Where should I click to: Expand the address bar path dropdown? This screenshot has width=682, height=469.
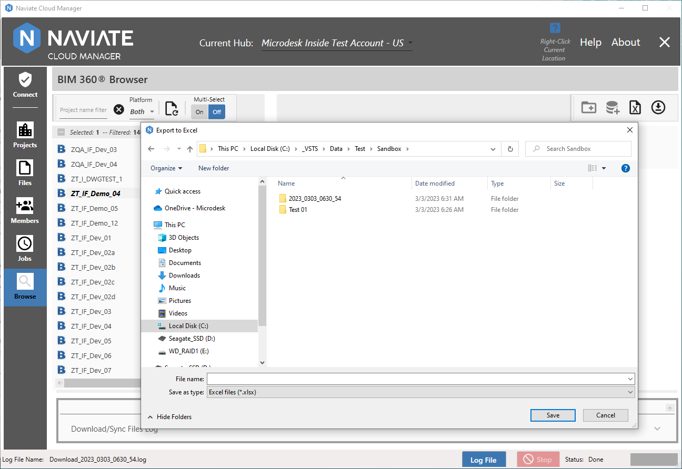coord(493,149)
